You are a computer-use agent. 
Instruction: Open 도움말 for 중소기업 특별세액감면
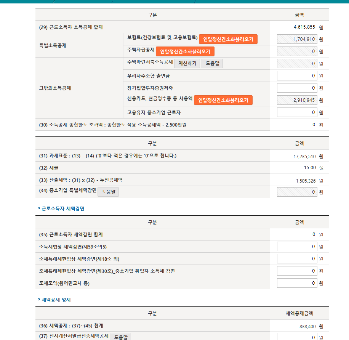(108, 192)
